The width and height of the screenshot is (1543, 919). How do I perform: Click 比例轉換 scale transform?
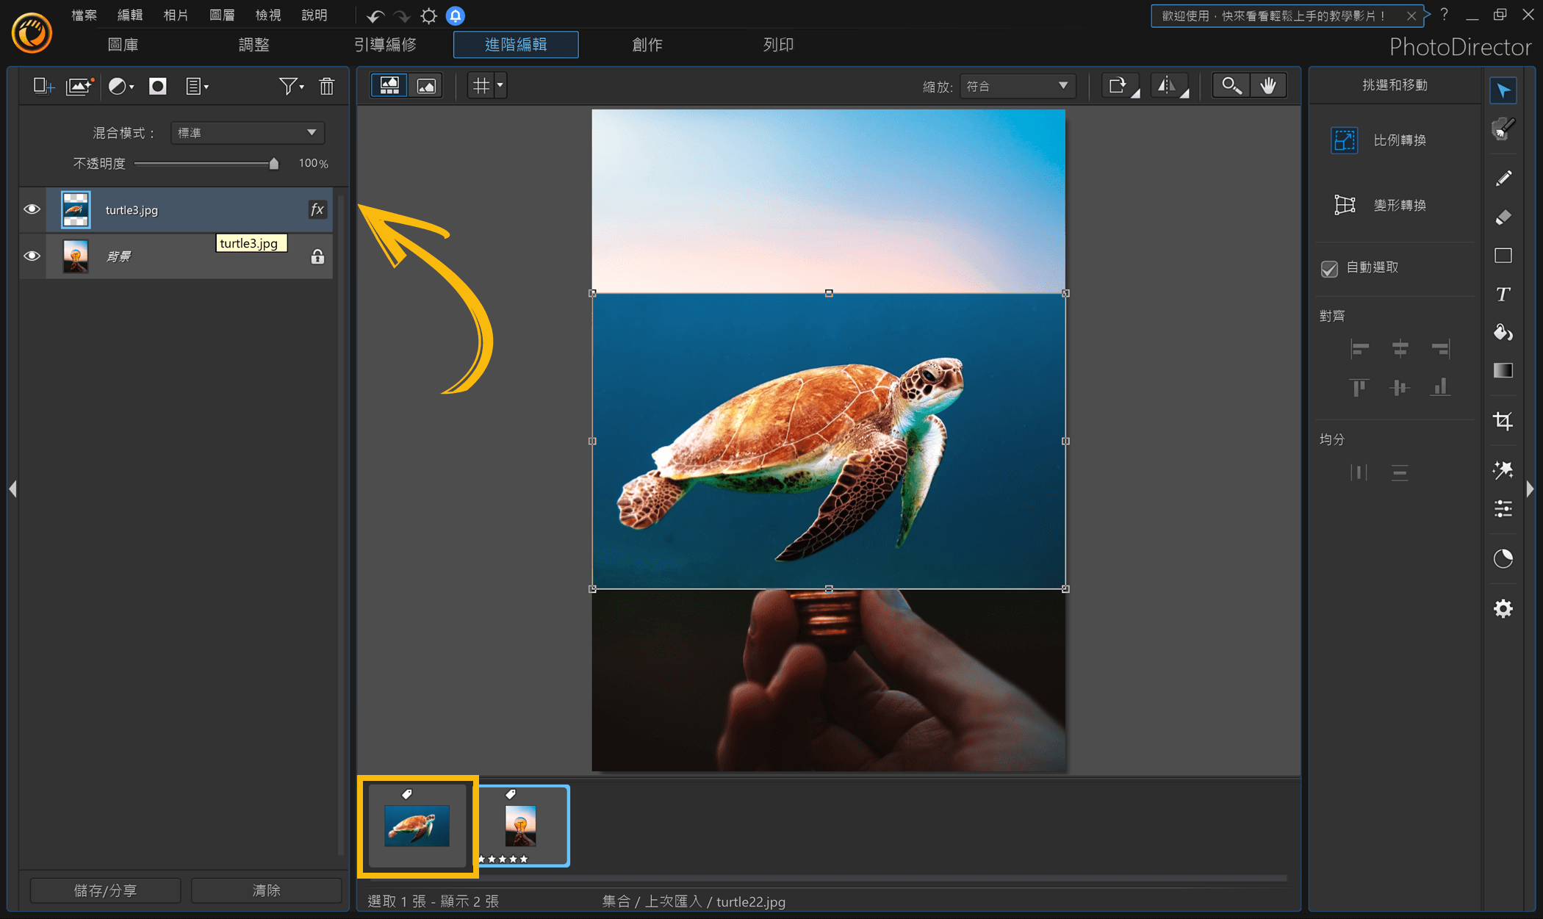click(1379, 140)
